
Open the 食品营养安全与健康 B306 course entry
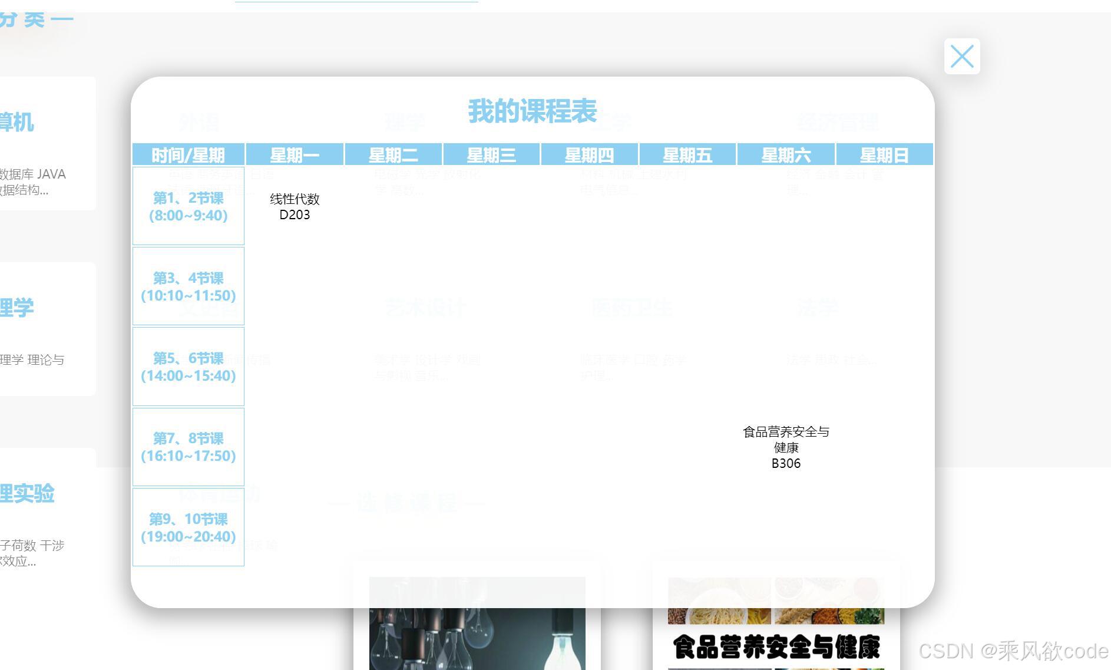[x=786, y=447]
